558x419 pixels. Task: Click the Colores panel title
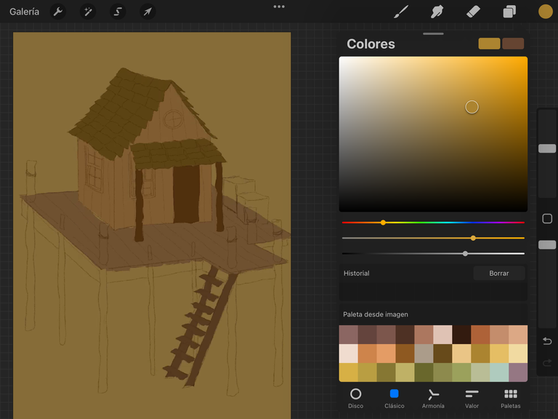click(371, 44)
